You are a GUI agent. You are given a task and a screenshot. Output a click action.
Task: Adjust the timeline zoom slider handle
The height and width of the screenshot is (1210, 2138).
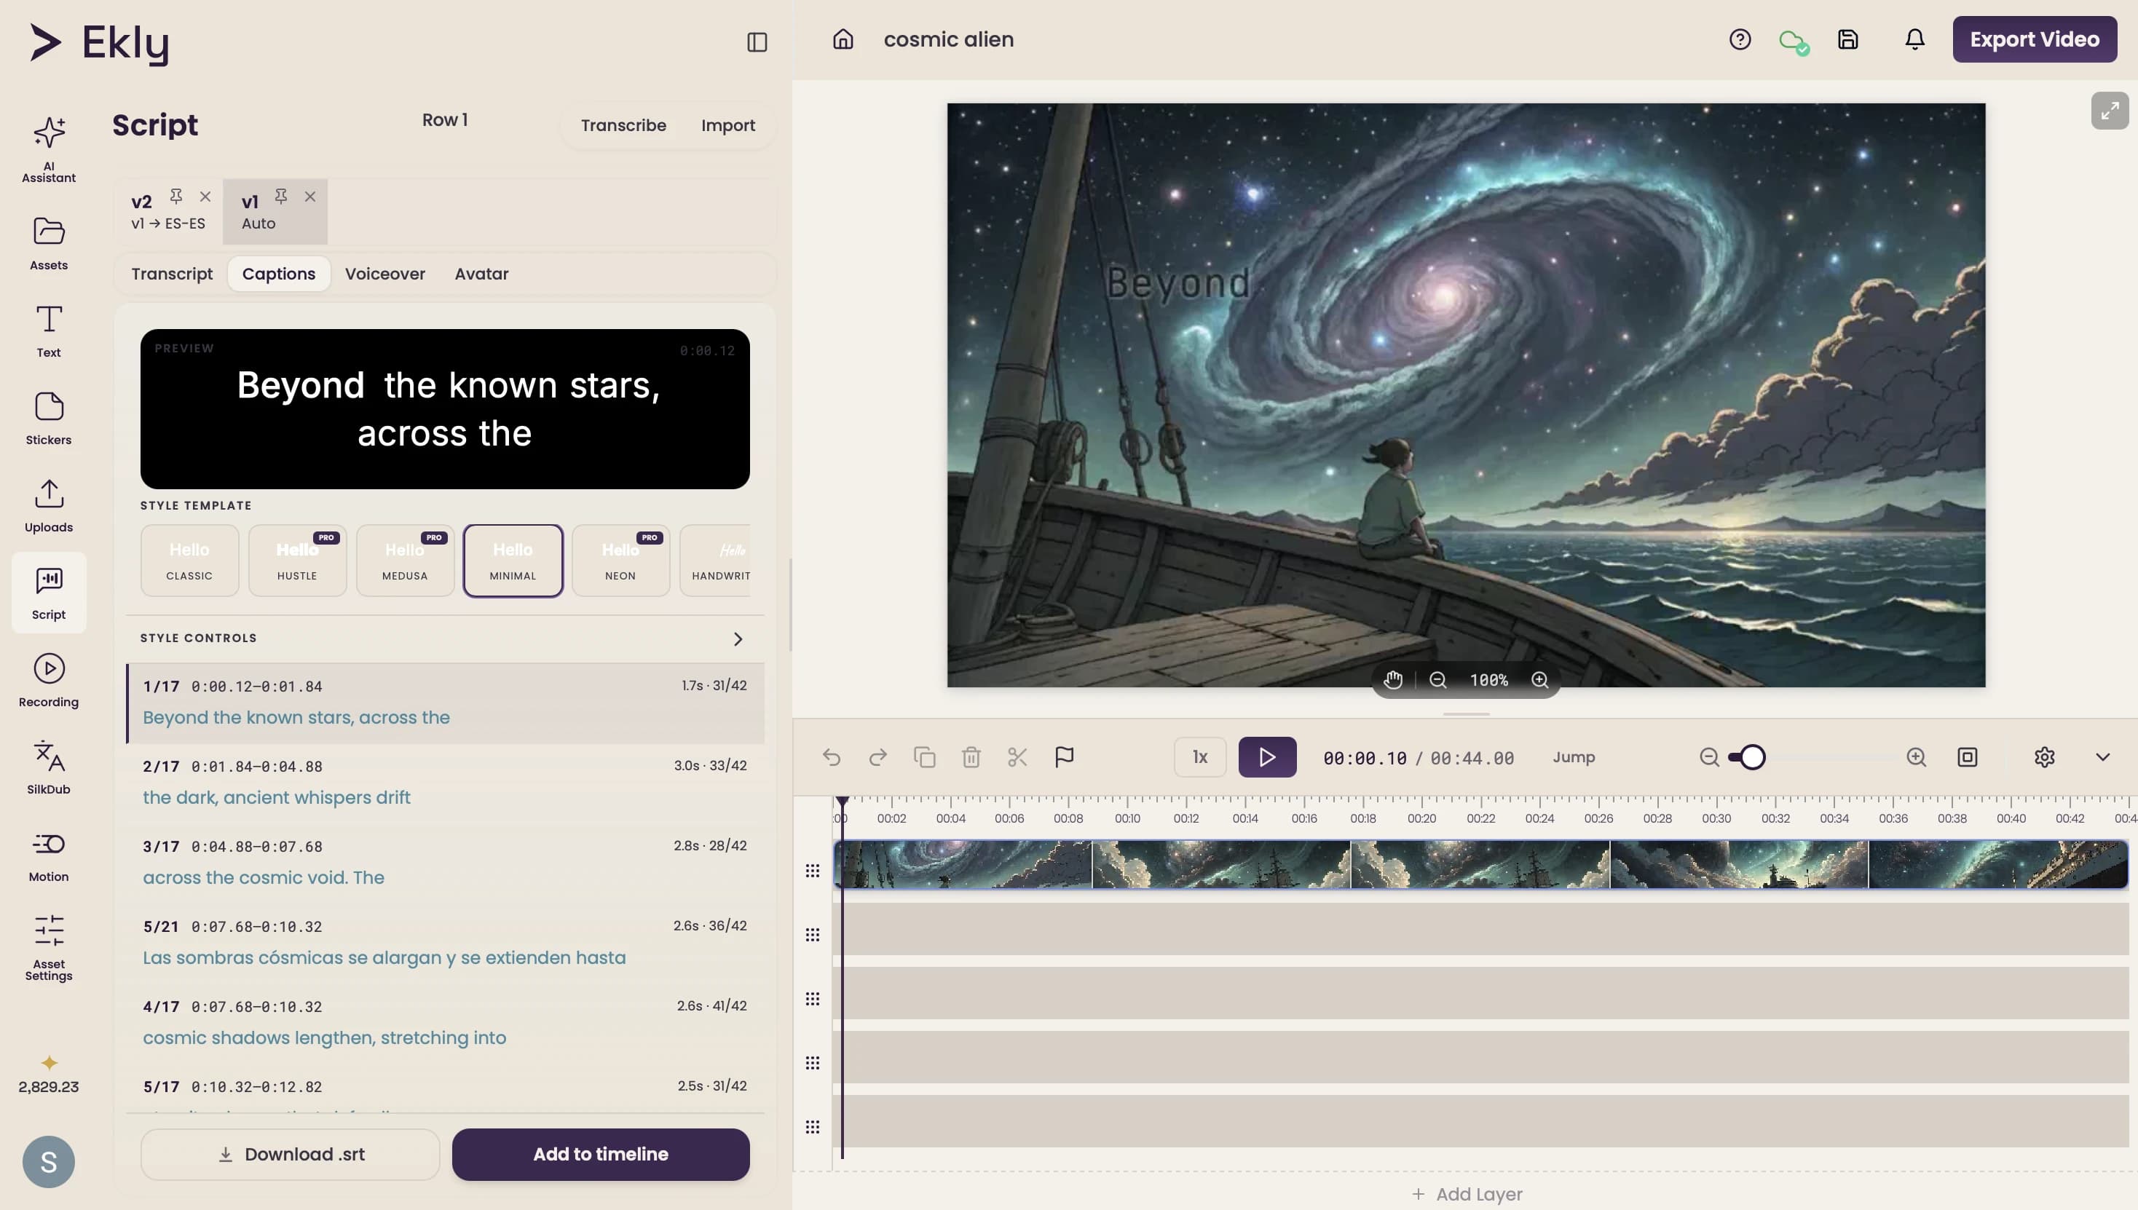(x=1752, y=757)
